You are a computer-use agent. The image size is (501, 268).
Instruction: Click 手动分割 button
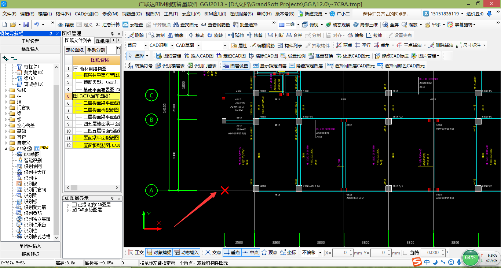click(96, 50)
